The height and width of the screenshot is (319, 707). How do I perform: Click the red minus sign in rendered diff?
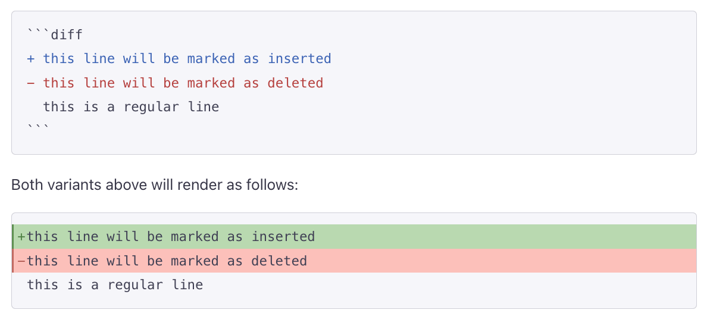pyautogui.click(x=21, y=261)
